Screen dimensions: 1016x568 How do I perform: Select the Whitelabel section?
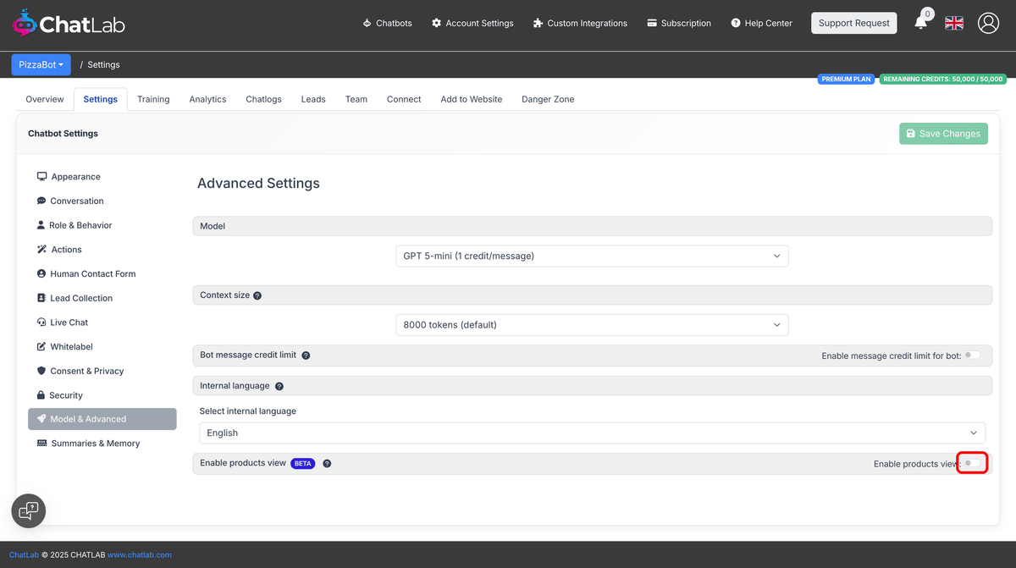tap(73, 346)
